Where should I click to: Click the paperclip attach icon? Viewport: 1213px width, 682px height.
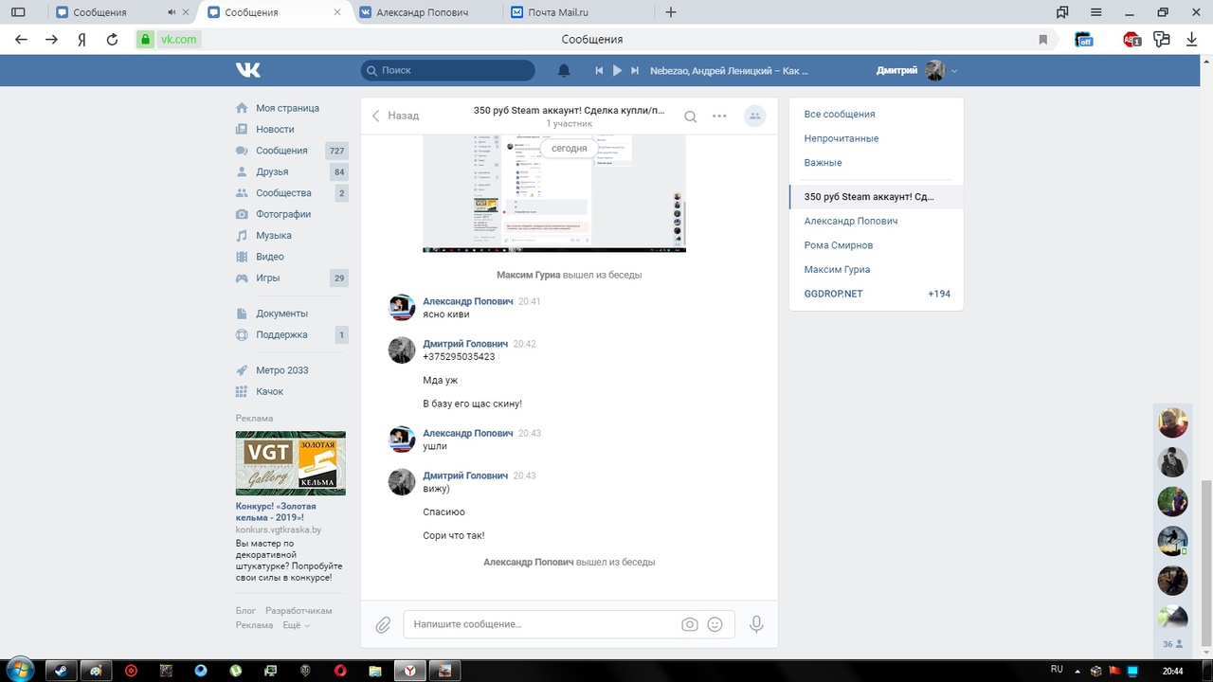(x=383, y=625)
